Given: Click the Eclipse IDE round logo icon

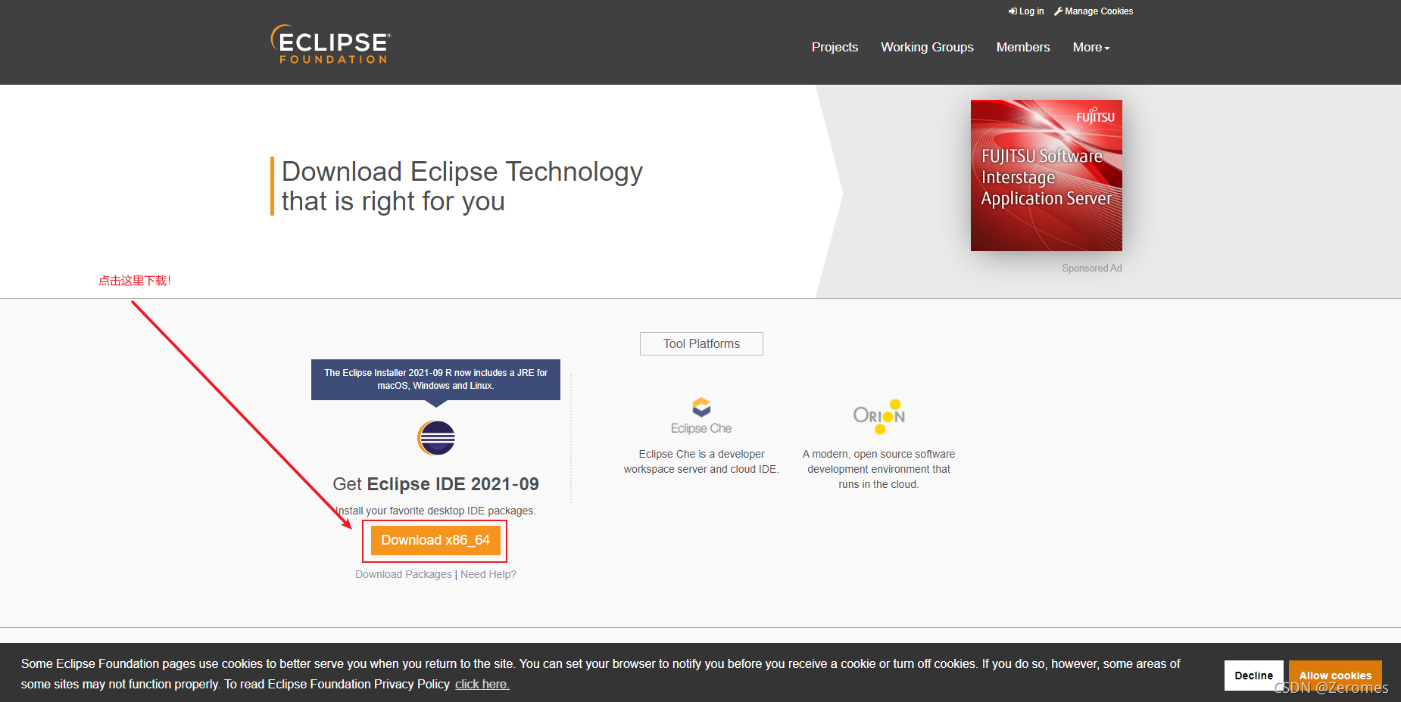Looking at the screenshot, I should pyautogui.click(x=436, y=438).
